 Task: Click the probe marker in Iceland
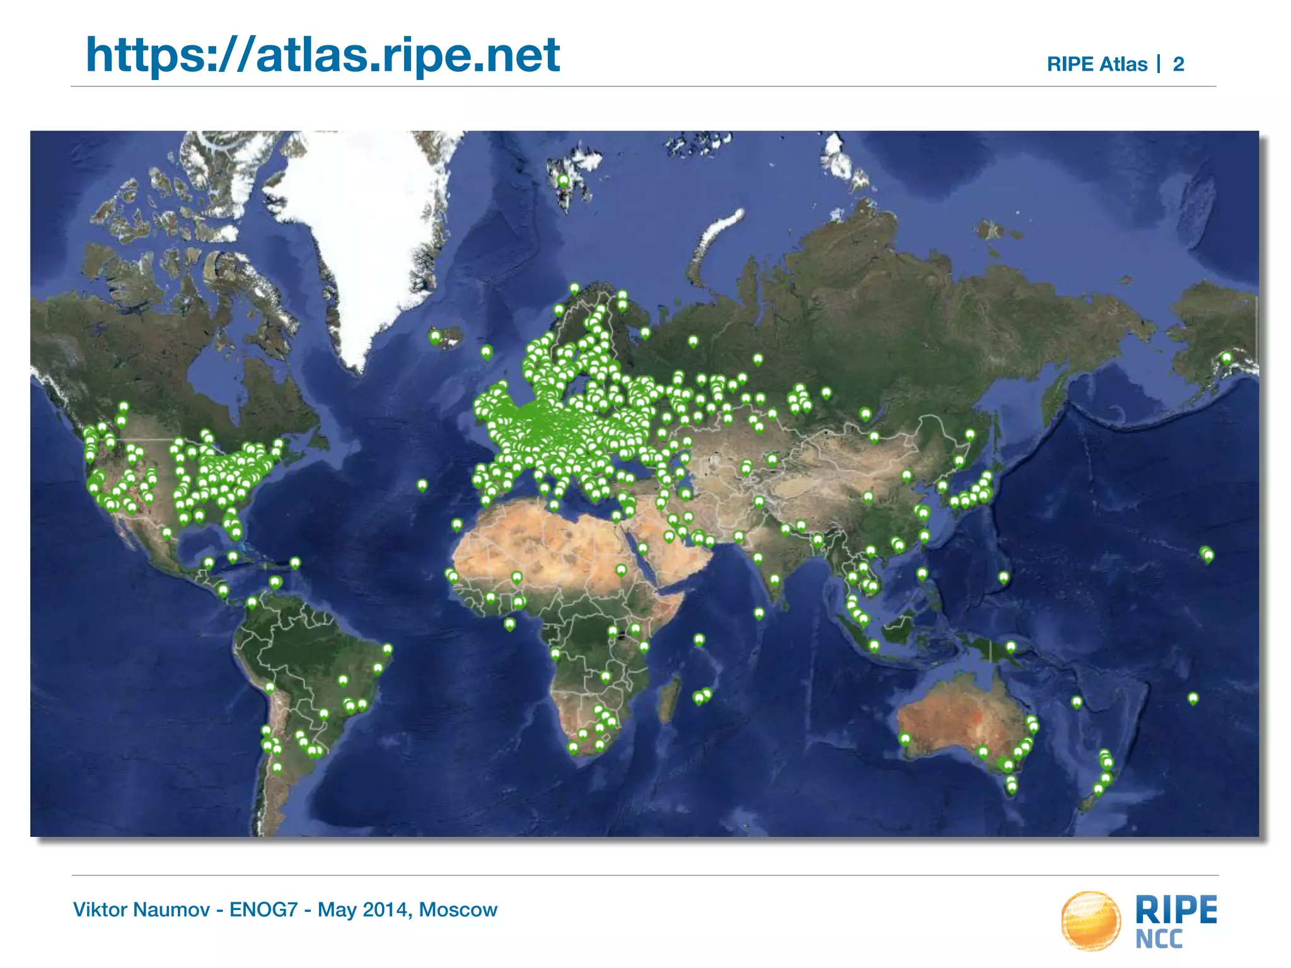point(435,337)
